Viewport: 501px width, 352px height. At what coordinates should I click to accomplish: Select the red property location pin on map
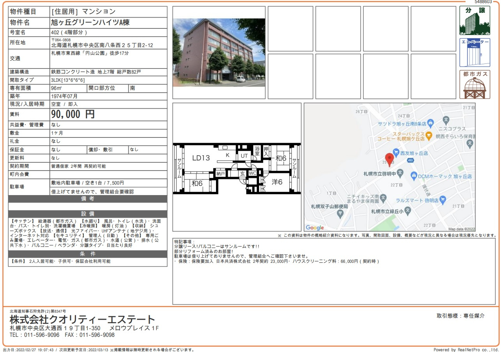[389, 158]
